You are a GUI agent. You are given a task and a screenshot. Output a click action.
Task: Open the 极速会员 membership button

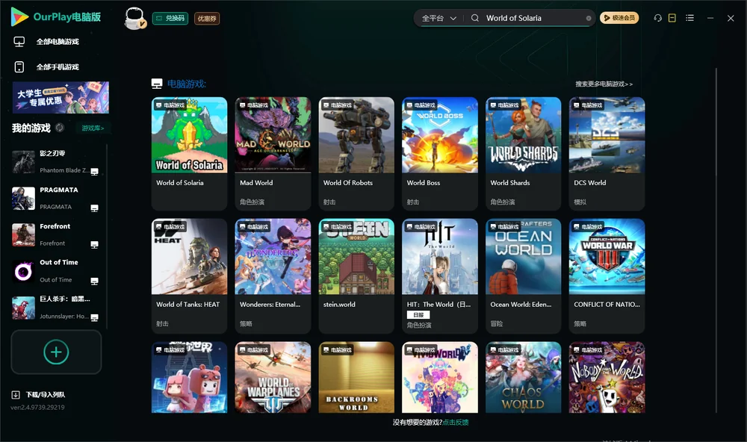(x=619, y=18)
